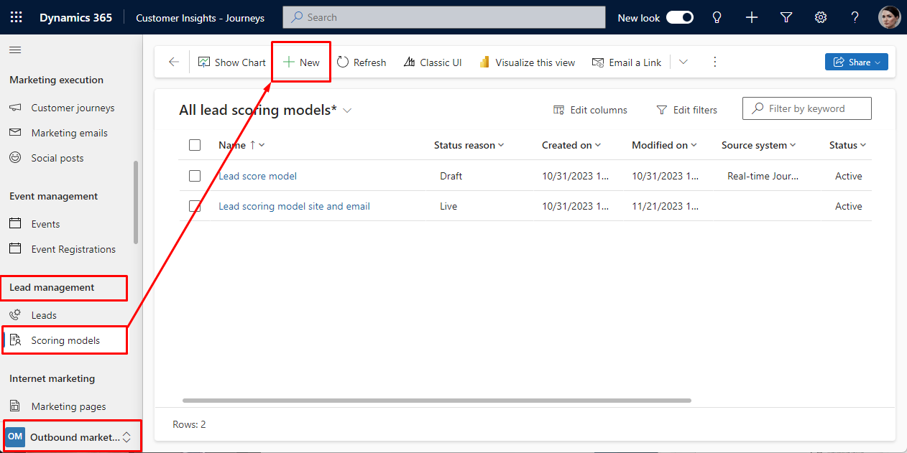Open the Source system column dropdown
The height and width of the screenshot is (453, 907).
pyautogui.click(x=759, y=145)
